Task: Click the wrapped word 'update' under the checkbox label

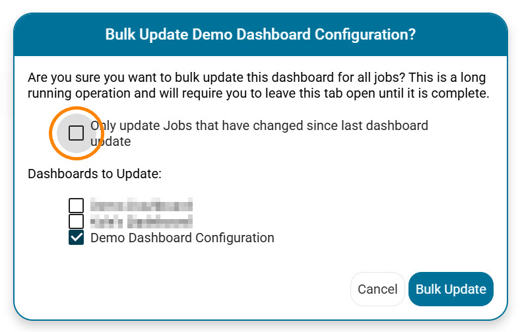Action: click(x=111, y=141)
